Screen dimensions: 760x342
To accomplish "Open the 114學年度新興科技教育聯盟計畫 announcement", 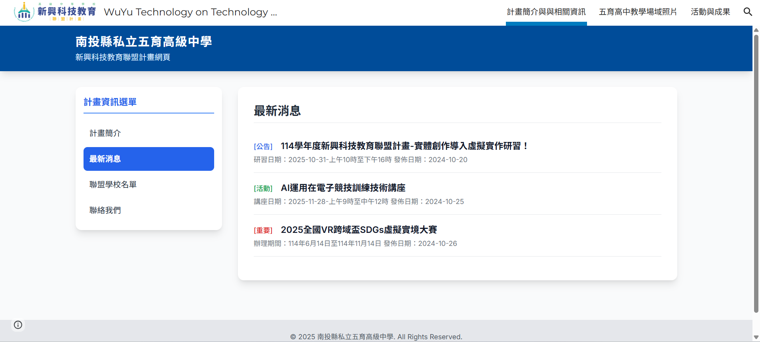I will pyautogui.click(x=404, y=146).
